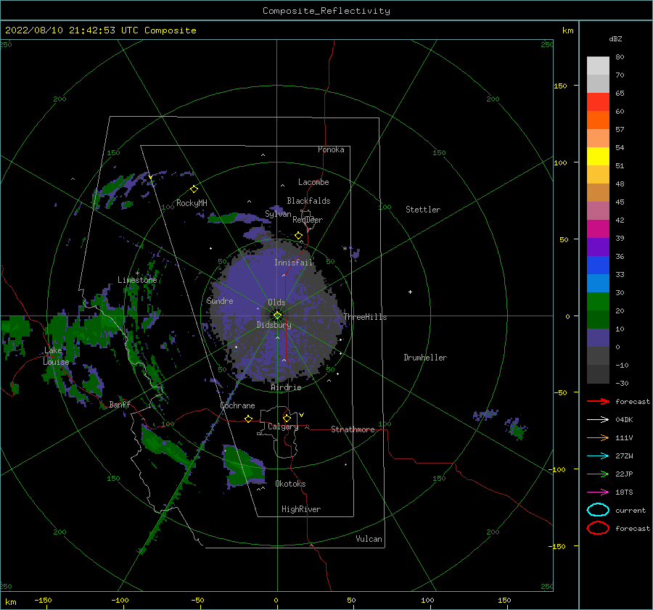
Task: Select the yellow swatch between 54 and 51 dBZ
Action: click(598, 157)
